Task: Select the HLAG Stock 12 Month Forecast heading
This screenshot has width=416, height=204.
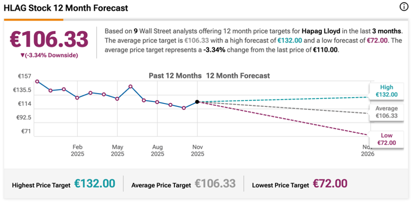Action: (x=66, y=8)
